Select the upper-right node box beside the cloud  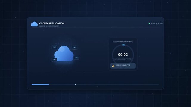coord(74,48)
